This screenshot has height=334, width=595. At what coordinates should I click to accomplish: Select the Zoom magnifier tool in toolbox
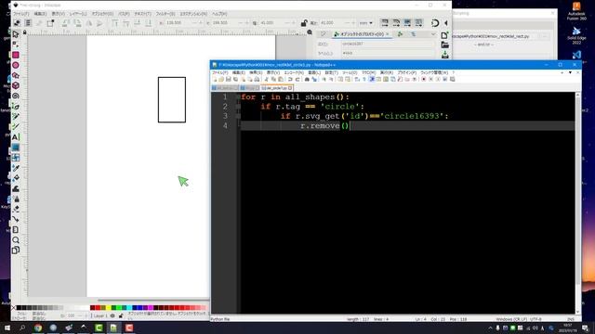pyautogui.click(x=16, y=239)
